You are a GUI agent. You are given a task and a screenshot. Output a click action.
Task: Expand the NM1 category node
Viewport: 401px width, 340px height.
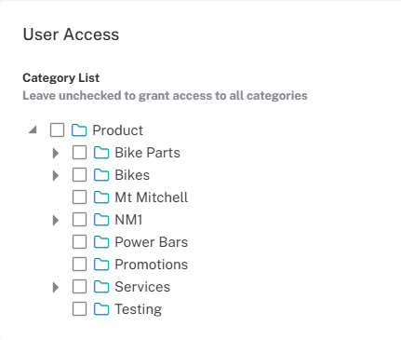point(56,220)
